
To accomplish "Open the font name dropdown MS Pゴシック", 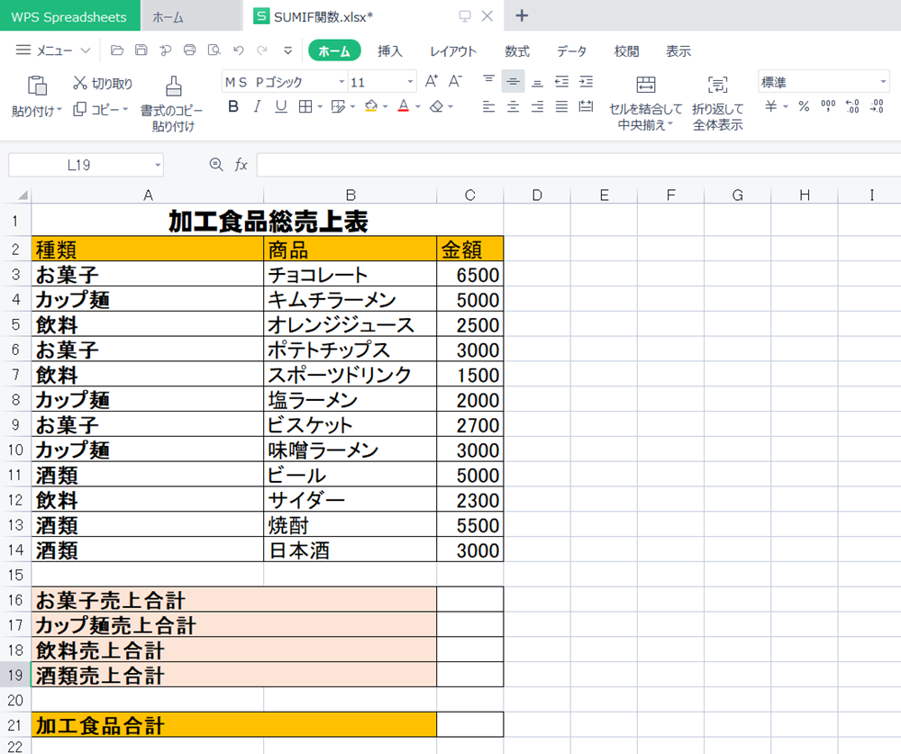I will (341, 82).
